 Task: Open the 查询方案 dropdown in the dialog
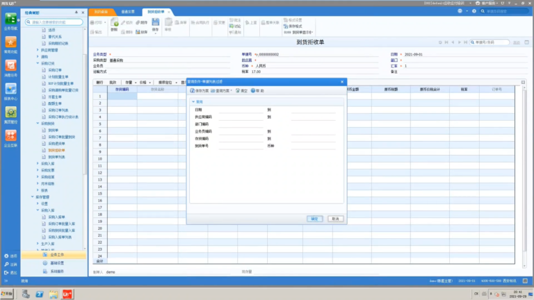click(x=221, y=91)
